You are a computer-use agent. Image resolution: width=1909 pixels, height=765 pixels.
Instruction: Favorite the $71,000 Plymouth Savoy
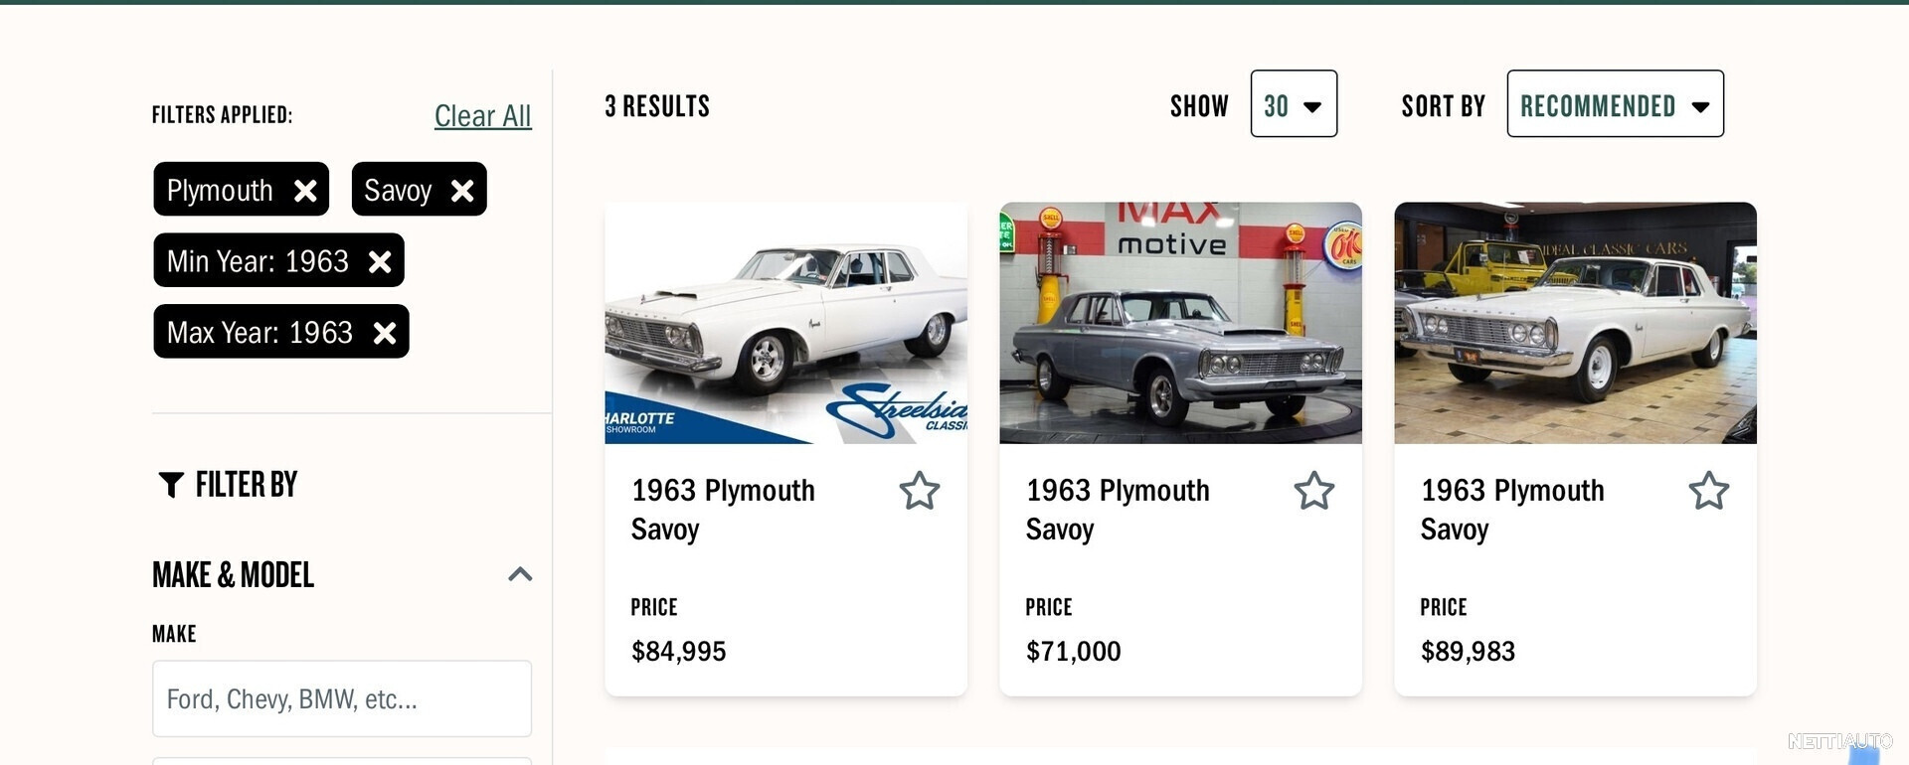click(1313, 491)
